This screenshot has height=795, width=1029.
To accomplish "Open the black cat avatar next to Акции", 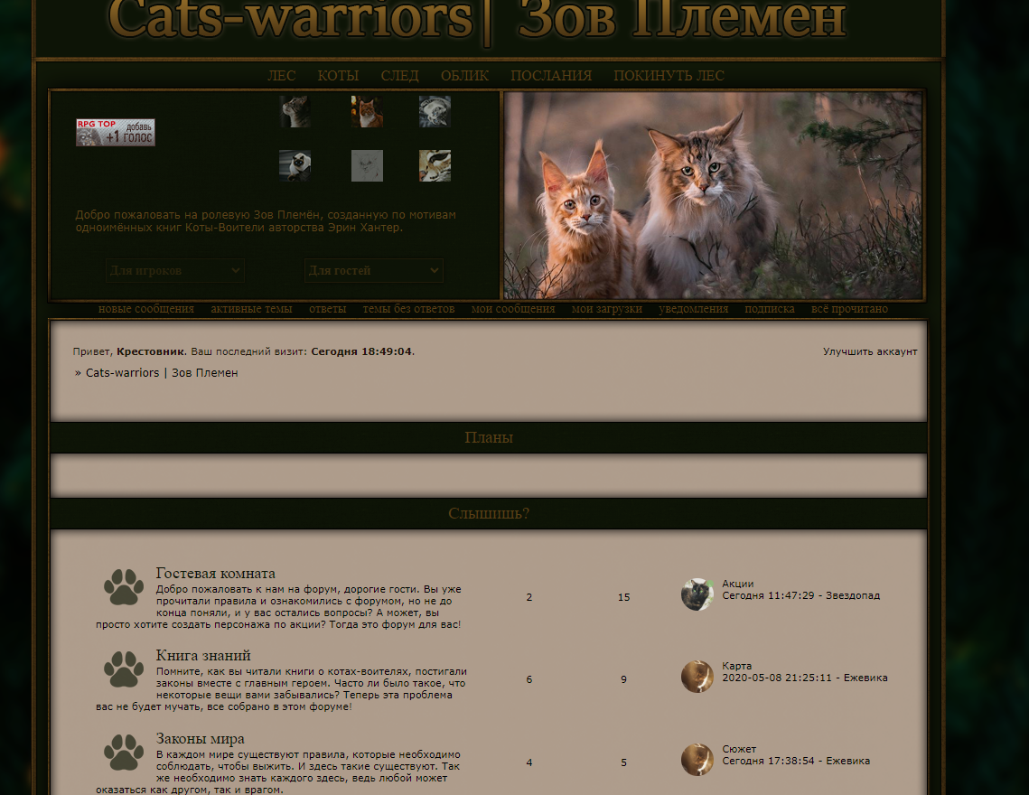I will [x=697, y=594].
